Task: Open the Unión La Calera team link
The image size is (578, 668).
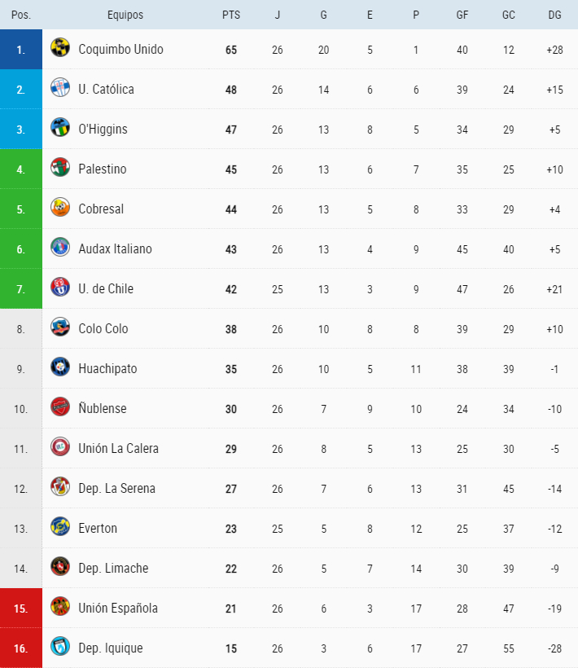Action: coord(118,449)
